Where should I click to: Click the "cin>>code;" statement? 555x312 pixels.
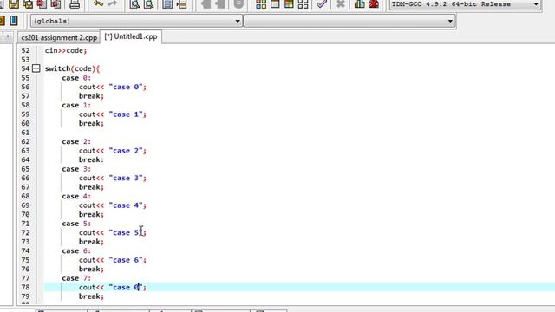coord(66,50)
